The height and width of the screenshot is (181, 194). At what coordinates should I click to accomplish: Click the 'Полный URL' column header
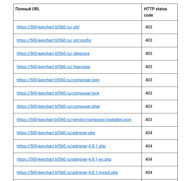click(x=27, y=9)
